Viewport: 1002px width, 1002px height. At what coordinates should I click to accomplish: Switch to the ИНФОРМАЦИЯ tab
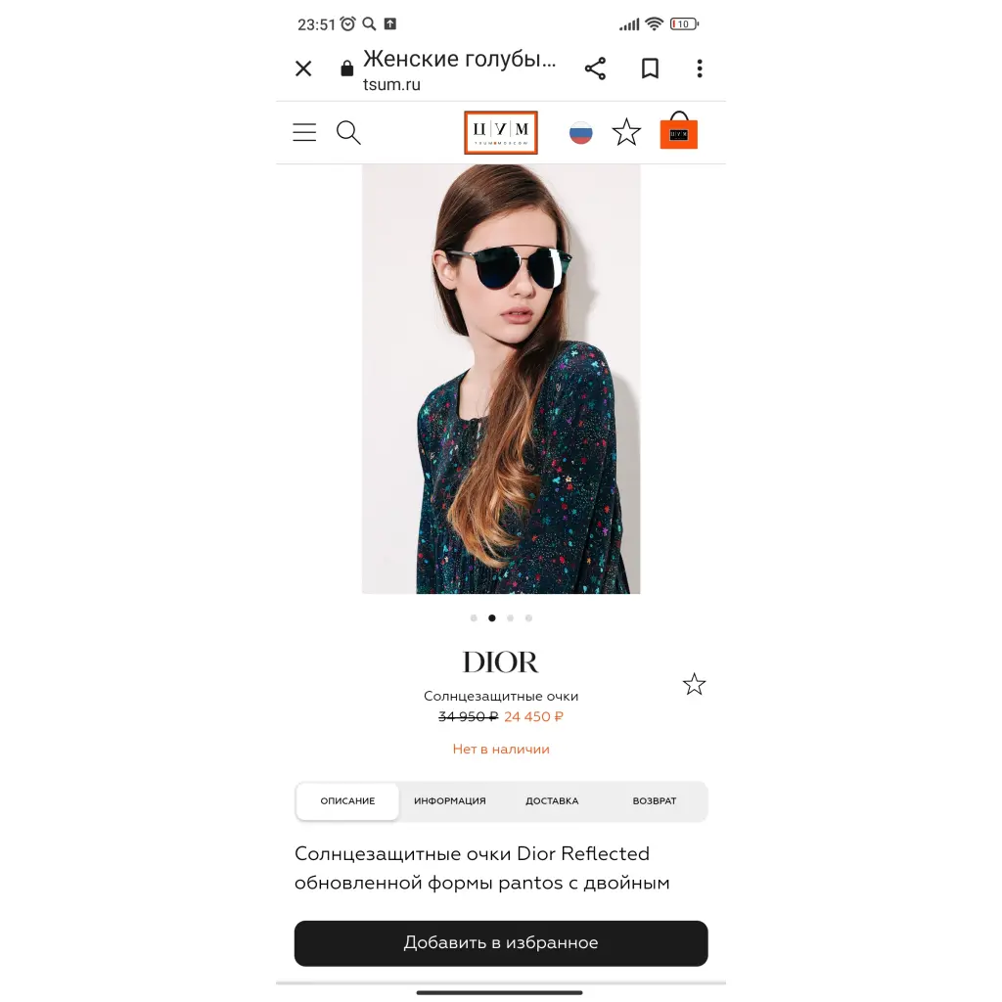click(450, 800)
